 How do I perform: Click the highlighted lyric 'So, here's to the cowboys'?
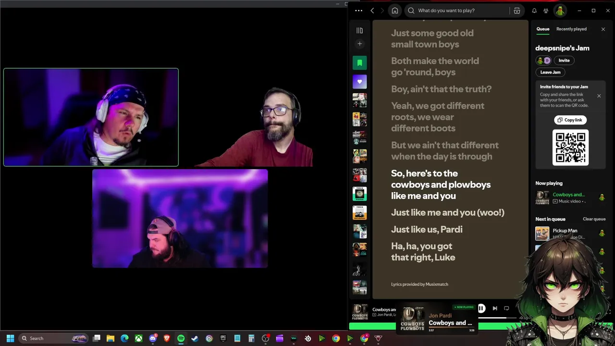click(x=441, y=185)
